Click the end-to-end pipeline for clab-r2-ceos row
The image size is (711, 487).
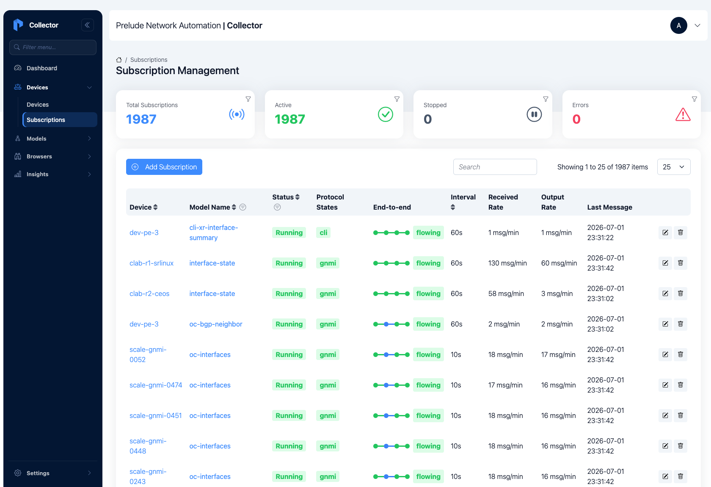click(x=391, y=293)
